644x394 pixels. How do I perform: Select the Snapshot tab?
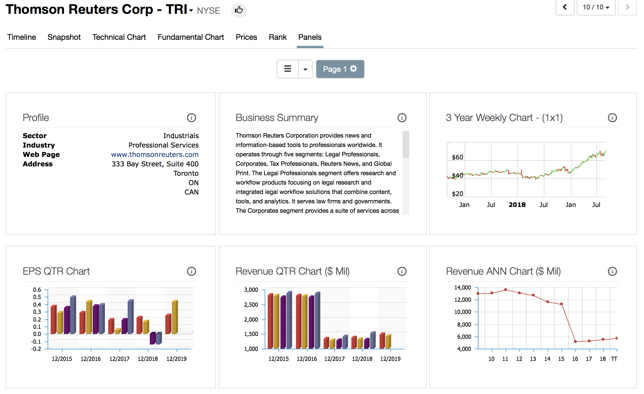(64, 37)
